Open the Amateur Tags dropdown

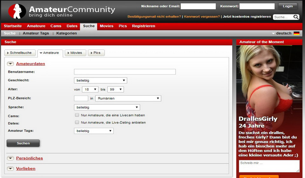coord(93,131)
